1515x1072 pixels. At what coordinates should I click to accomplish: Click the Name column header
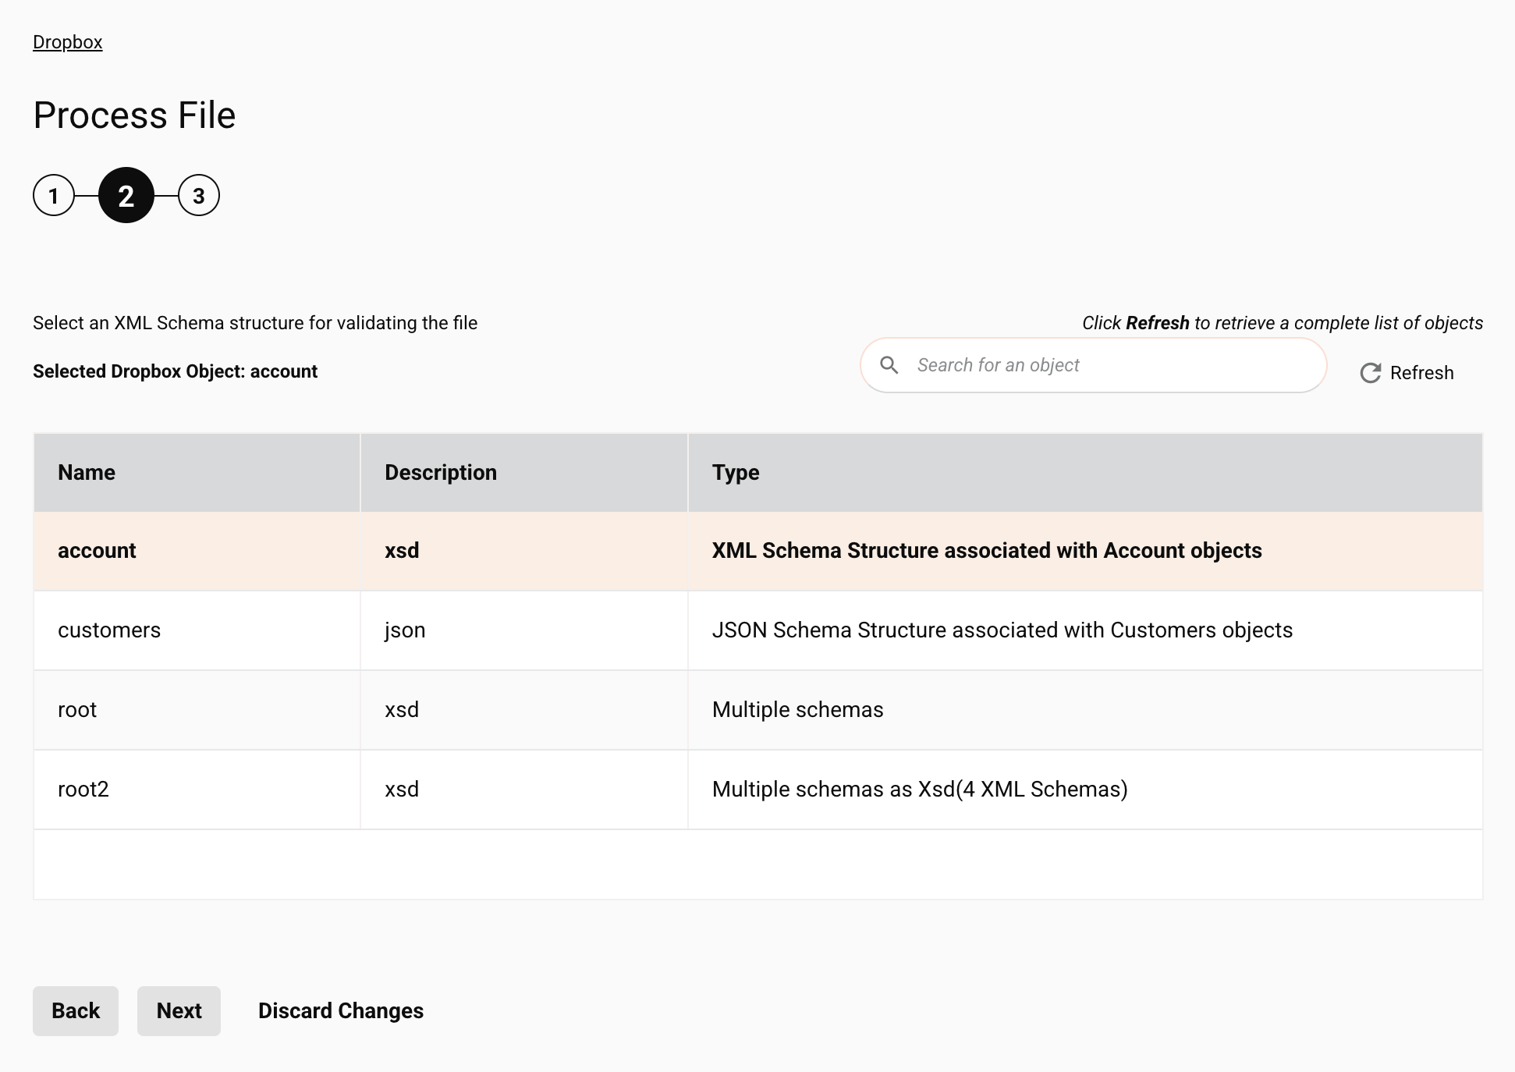pyautogui.click(x=87, y=473)
